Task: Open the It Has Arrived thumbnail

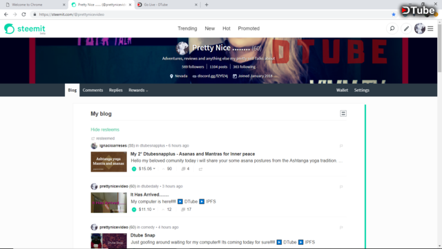Action: click(x=109, y=203)
